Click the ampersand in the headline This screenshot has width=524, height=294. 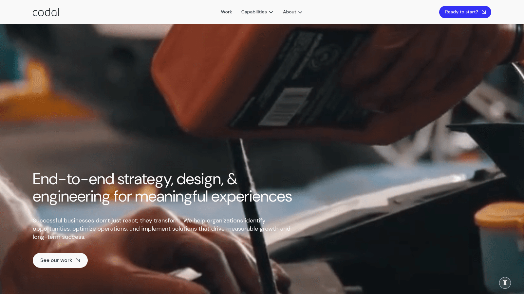(x=232, y=179)
